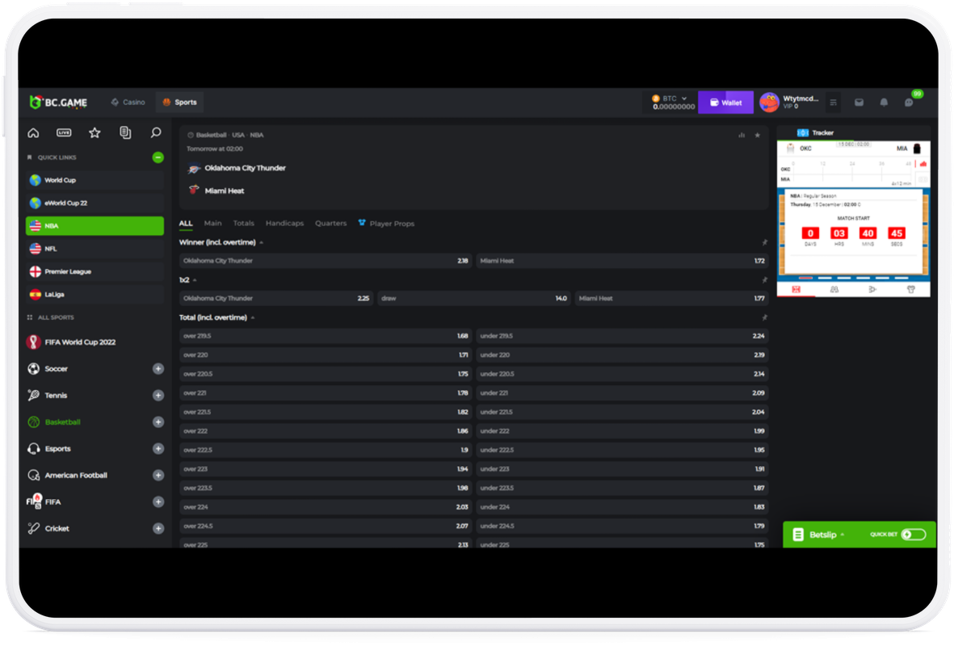
Task: Open the notifications bell icon
Action: [x=884, y=103]
